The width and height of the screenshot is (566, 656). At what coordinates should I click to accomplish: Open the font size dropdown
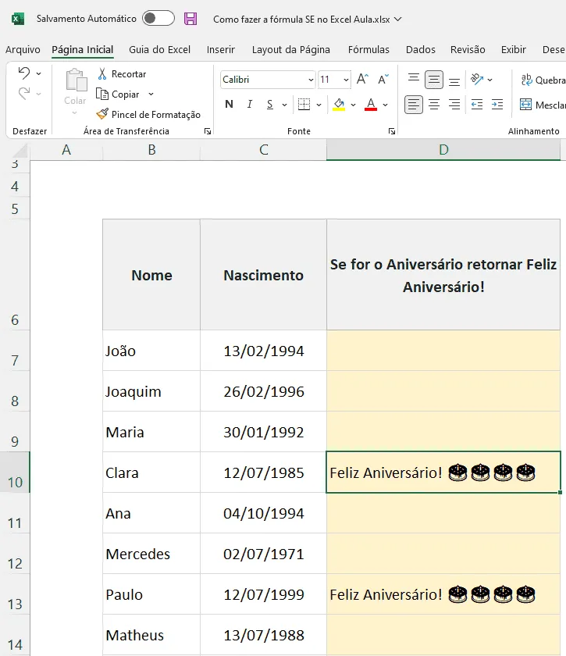[346, 80]
